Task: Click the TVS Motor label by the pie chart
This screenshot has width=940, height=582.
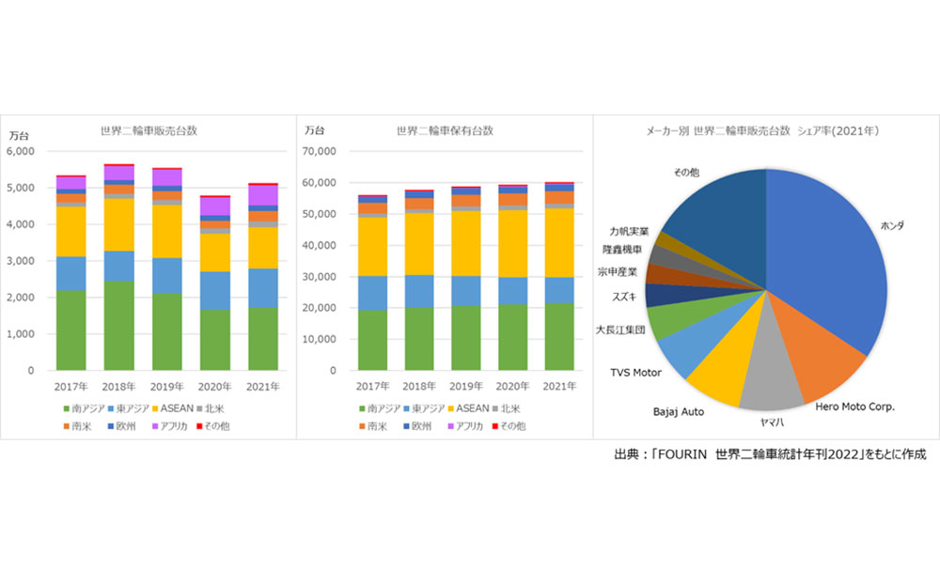Action: 635,373
